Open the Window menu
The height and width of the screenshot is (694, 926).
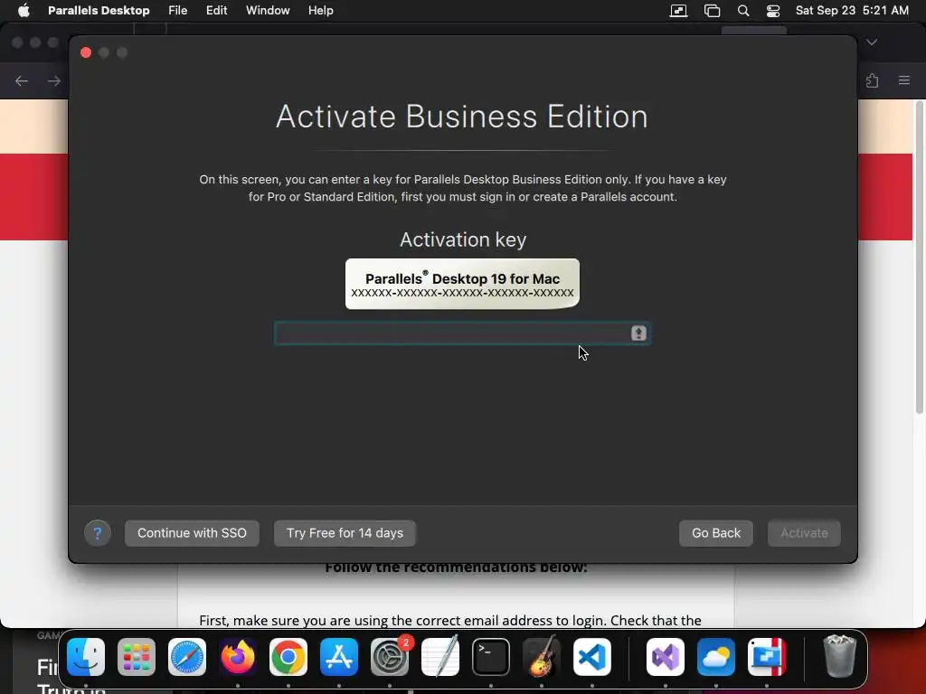(x=268, y=11)
